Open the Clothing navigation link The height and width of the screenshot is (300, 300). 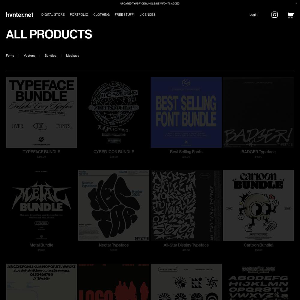[101, 14]
